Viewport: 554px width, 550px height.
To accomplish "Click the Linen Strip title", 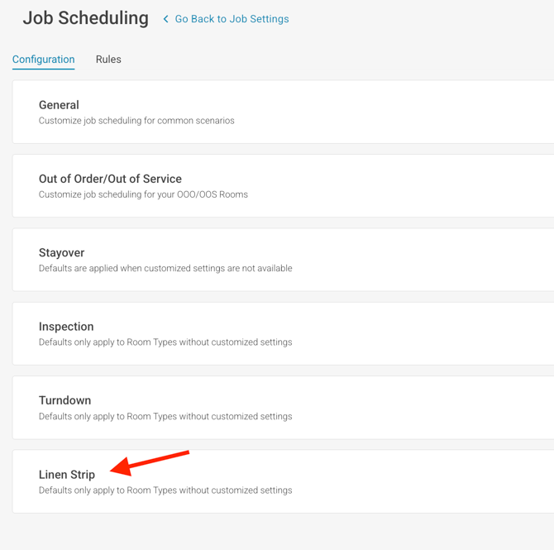I will (67, 475).
